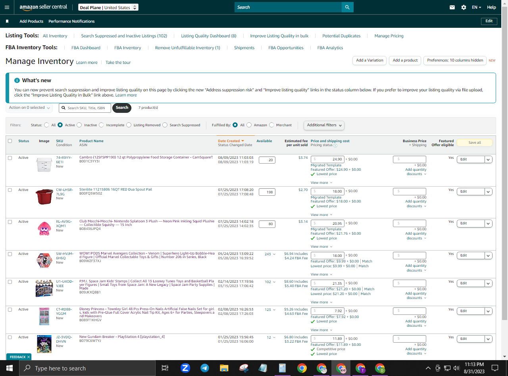Viewport: 508px width, 376px height.
Task: Open the Add Products menu item
Action: click(x=31, y=21)
